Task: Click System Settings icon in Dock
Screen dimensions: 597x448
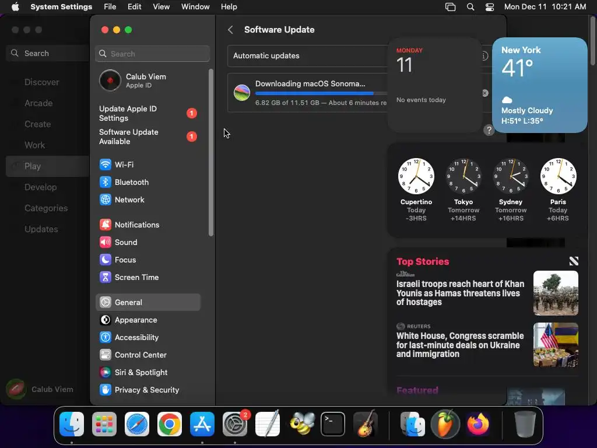Action: pos(235,424)
